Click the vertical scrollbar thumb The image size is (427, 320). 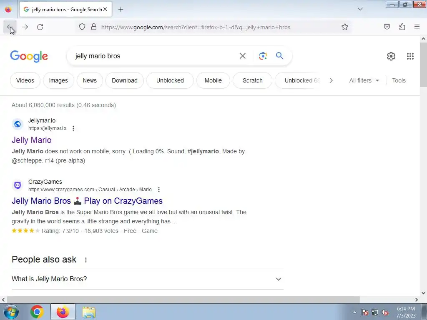(423, 65)
